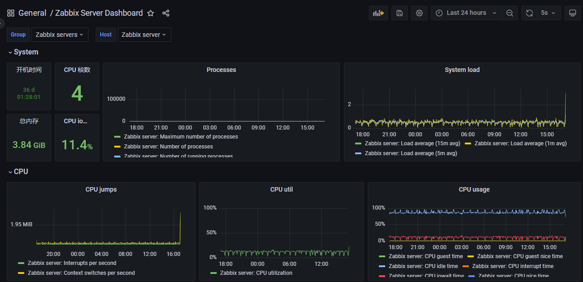Toggle Number of running processes series
The height and width of the screenshot is (282, 583).
pyautogui.click(x=178, y=157)
